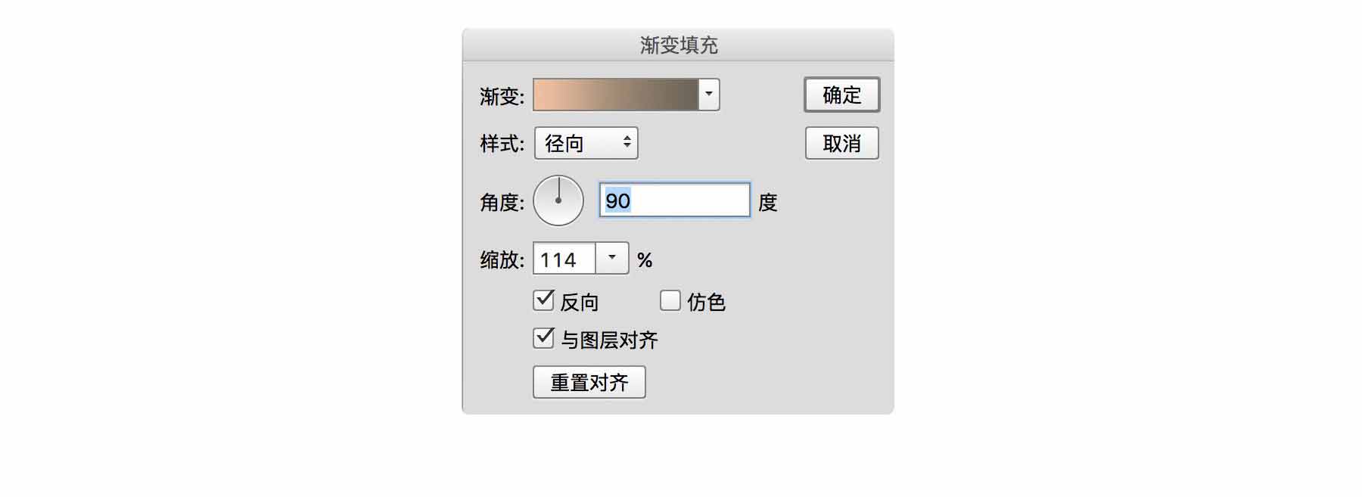Toggle the 与图层对齐 checkbox
Viewport: 1362px width, 497px height.
pos(544,338)
